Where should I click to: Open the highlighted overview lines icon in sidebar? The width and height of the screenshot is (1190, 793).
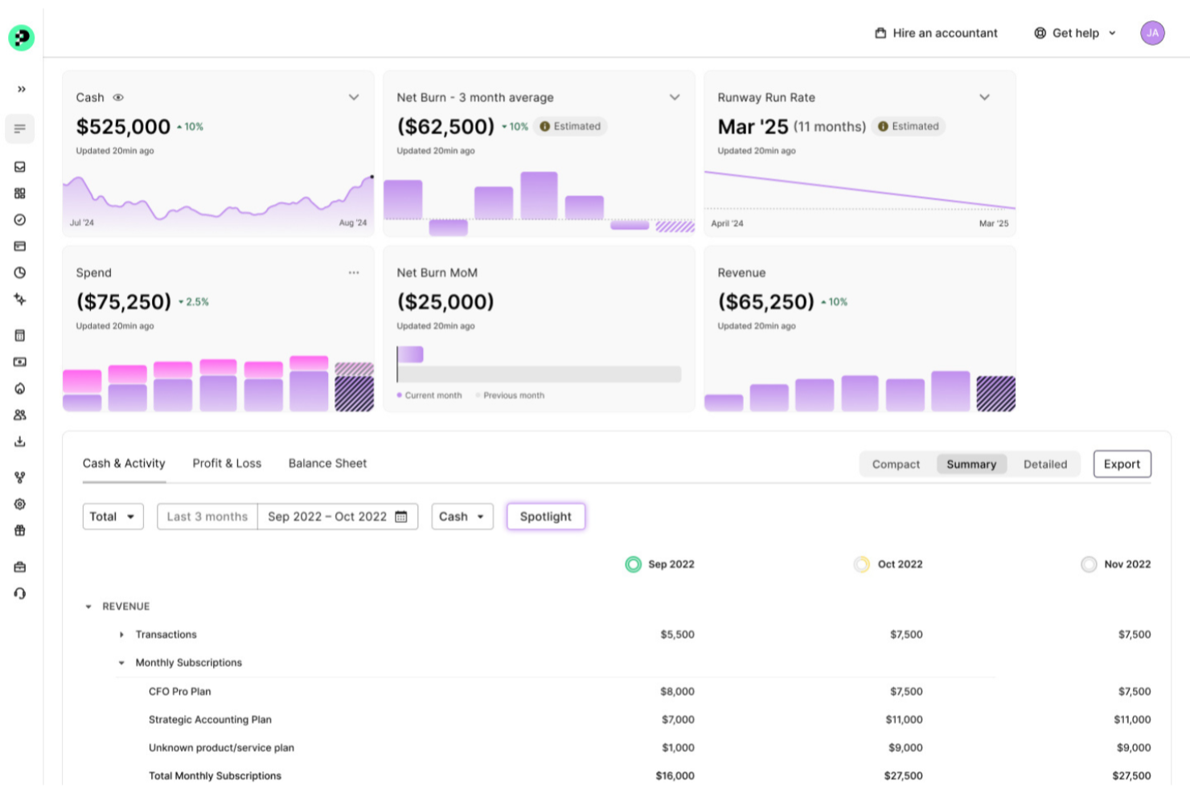(x=20, y=129)
